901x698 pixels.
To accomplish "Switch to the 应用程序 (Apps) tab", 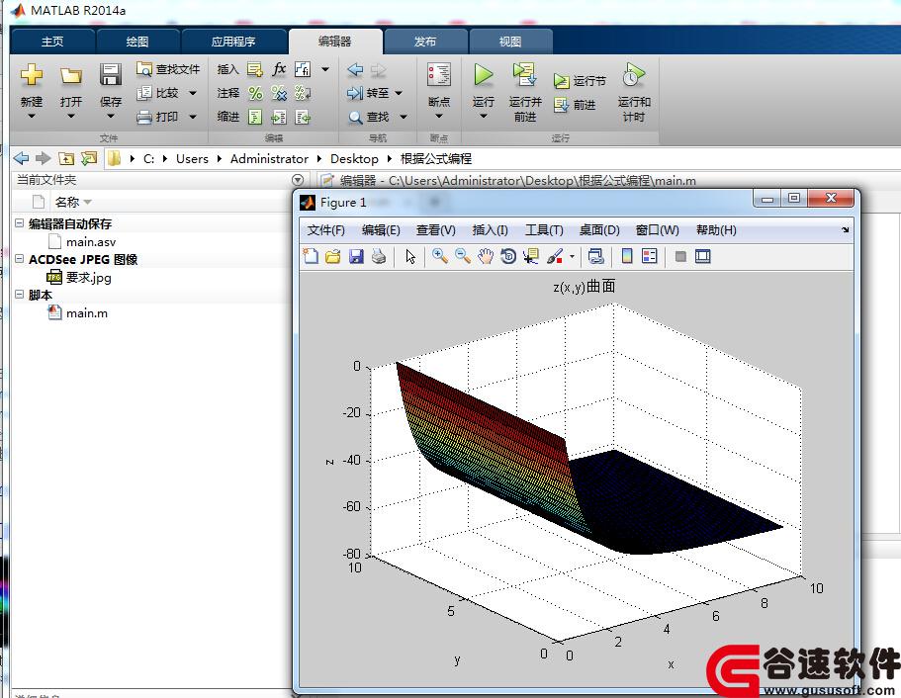I will coord(233,42).
